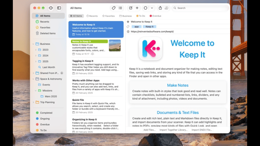Switch to the Favorites filter tab
This screenshot has height=146, width=260.
pyautogui.click(x=108, y=16)
